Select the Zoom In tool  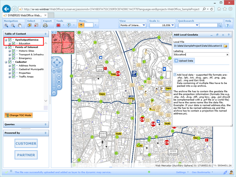[6, 25]
